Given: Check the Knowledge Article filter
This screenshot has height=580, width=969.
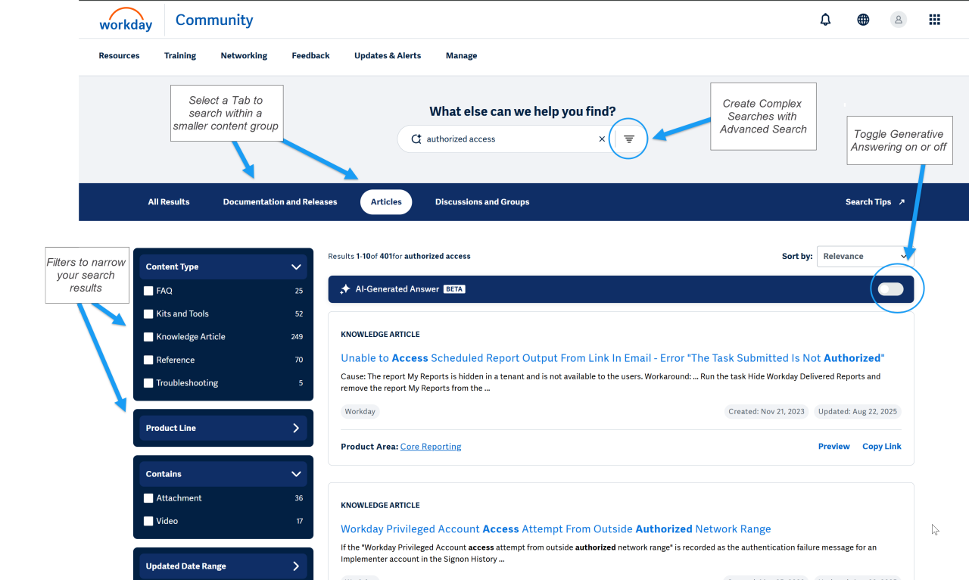Looking at the screenshot, I should (148, 337).
